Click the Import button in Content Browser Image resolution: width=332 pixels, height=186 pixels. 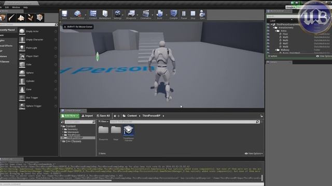point(87,116)
